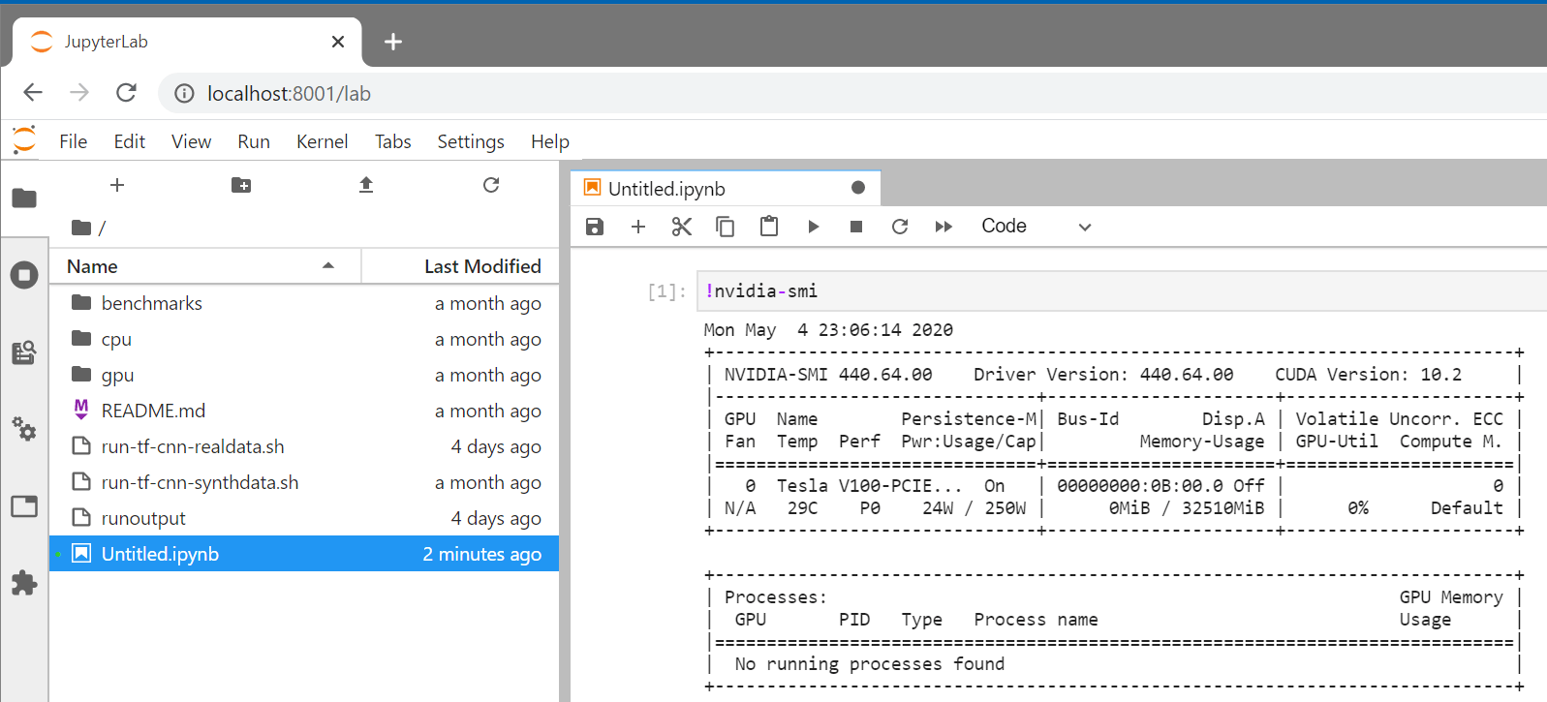Viewport: 1547px width, 702px height.
Task: Click the JupyterLab browser tab
Action: [187, 42]
